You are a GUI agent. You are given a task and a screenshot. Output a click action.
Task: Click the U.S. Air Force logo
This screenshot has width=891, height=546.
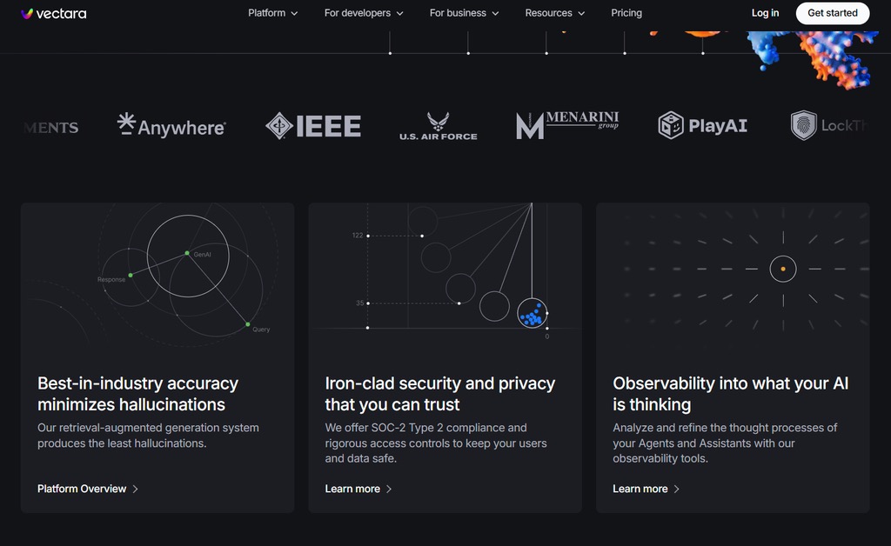[438, 126]
